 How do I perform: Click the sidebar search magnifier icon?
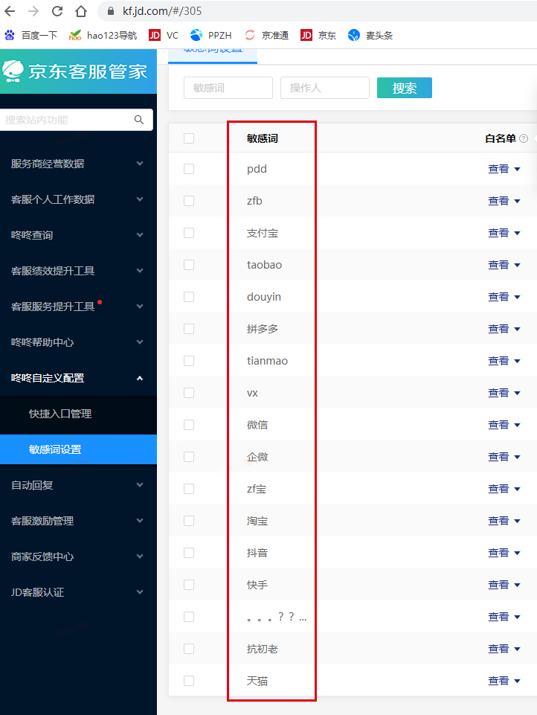139,120
